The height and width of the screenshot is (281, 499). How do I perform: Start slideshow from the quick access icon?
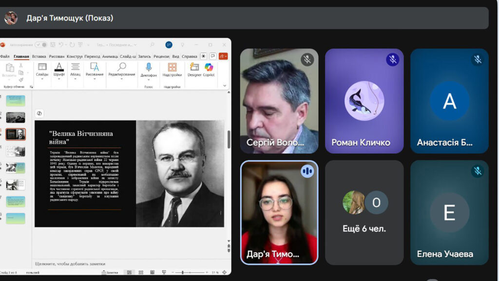80,45
